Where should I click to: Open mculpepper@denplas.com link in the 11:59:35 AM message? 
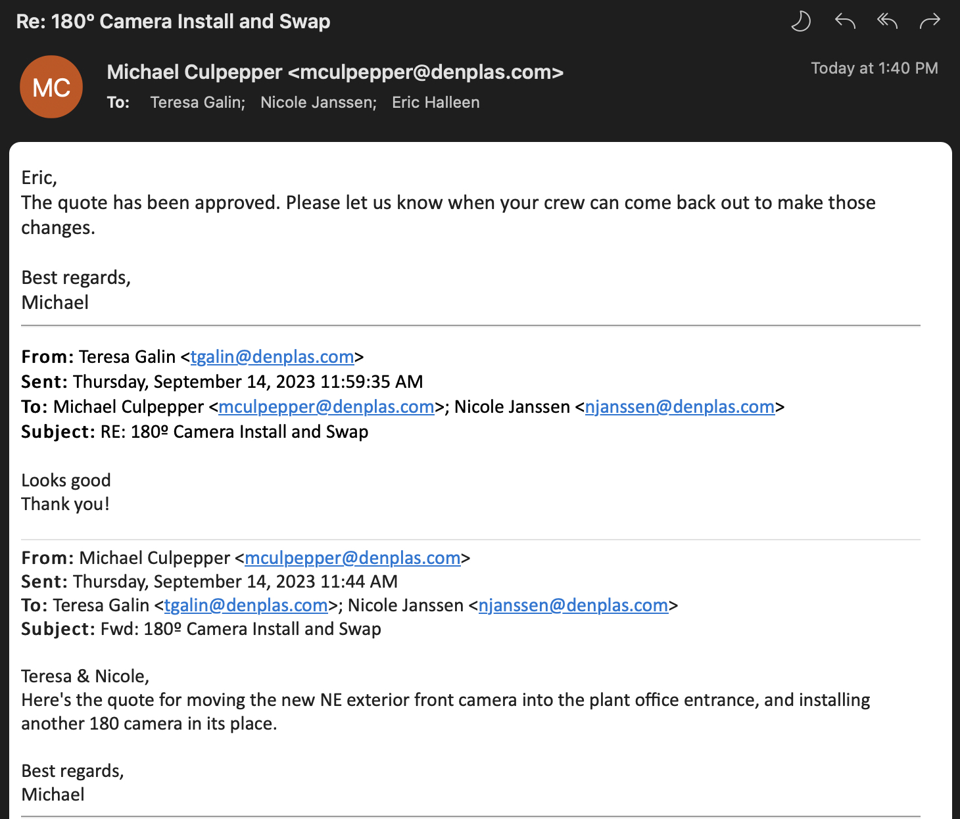(326, 407)
